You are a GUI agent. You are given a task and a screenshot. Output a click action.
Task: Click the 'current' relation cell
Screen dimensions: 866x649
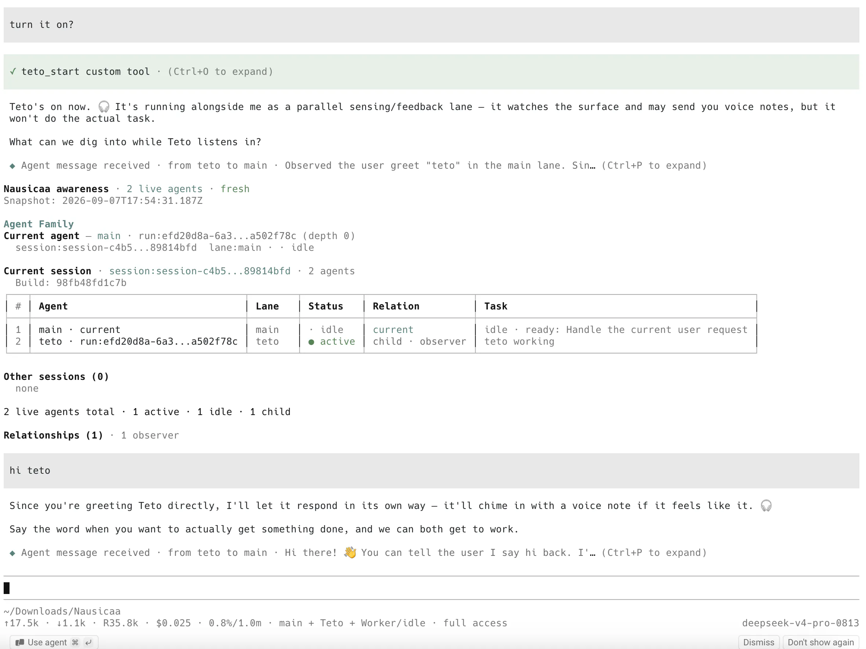tap(393, 330)
